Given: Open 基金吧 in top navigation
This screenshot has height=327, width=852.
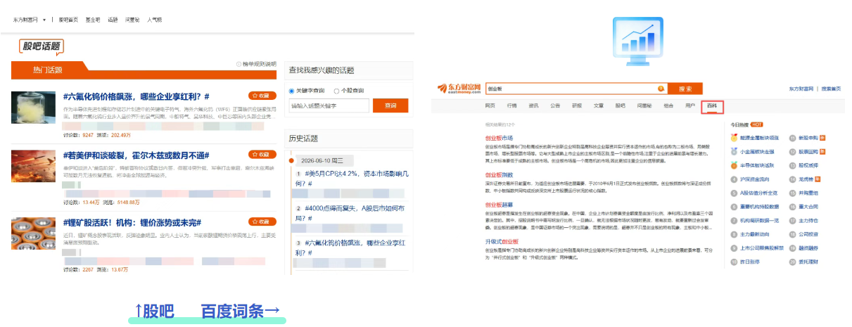Looking at the screenshot, I should (93, 20).
